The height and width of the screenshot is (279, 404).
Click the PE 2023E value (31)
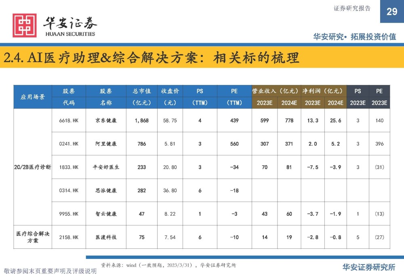[x=379, y=167]
